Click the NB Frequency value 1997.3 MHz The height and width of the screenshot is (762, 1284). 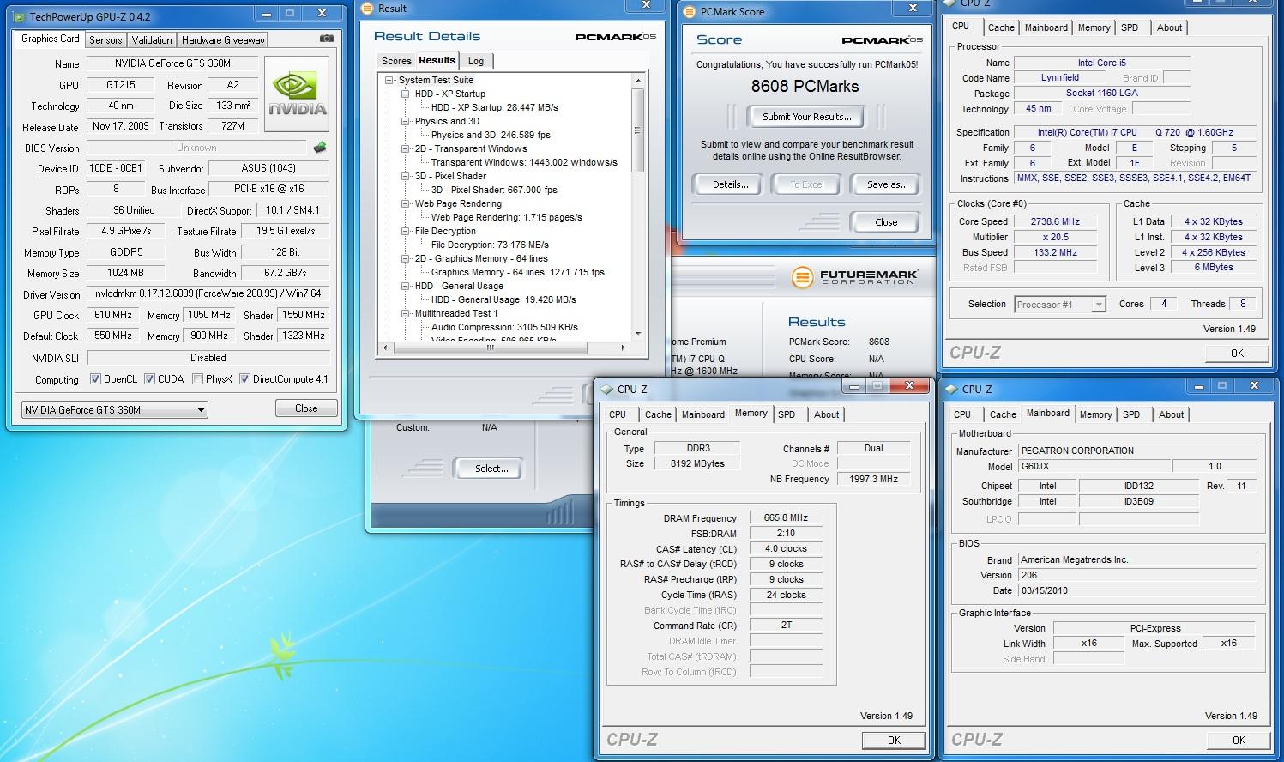873,479
